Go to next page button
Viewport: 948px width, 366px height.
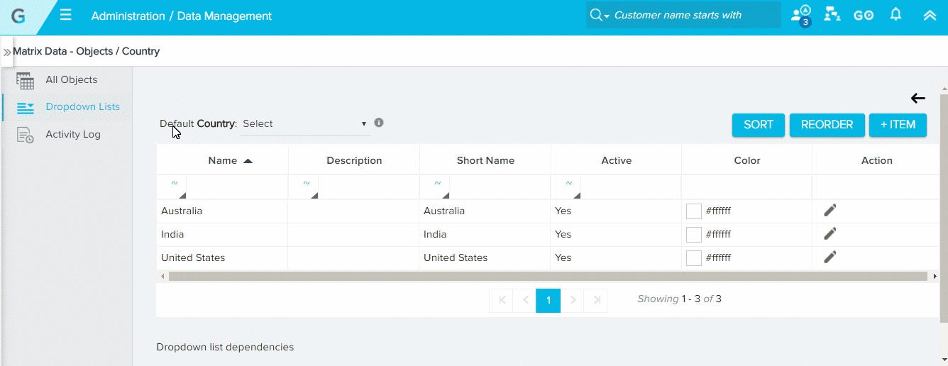coord(573,300)
